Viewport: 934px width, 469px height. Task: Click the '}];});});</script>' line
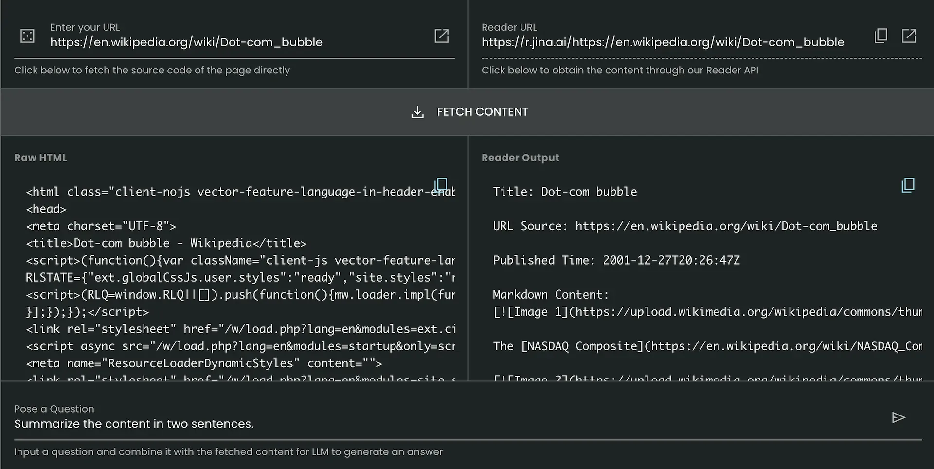88,312
